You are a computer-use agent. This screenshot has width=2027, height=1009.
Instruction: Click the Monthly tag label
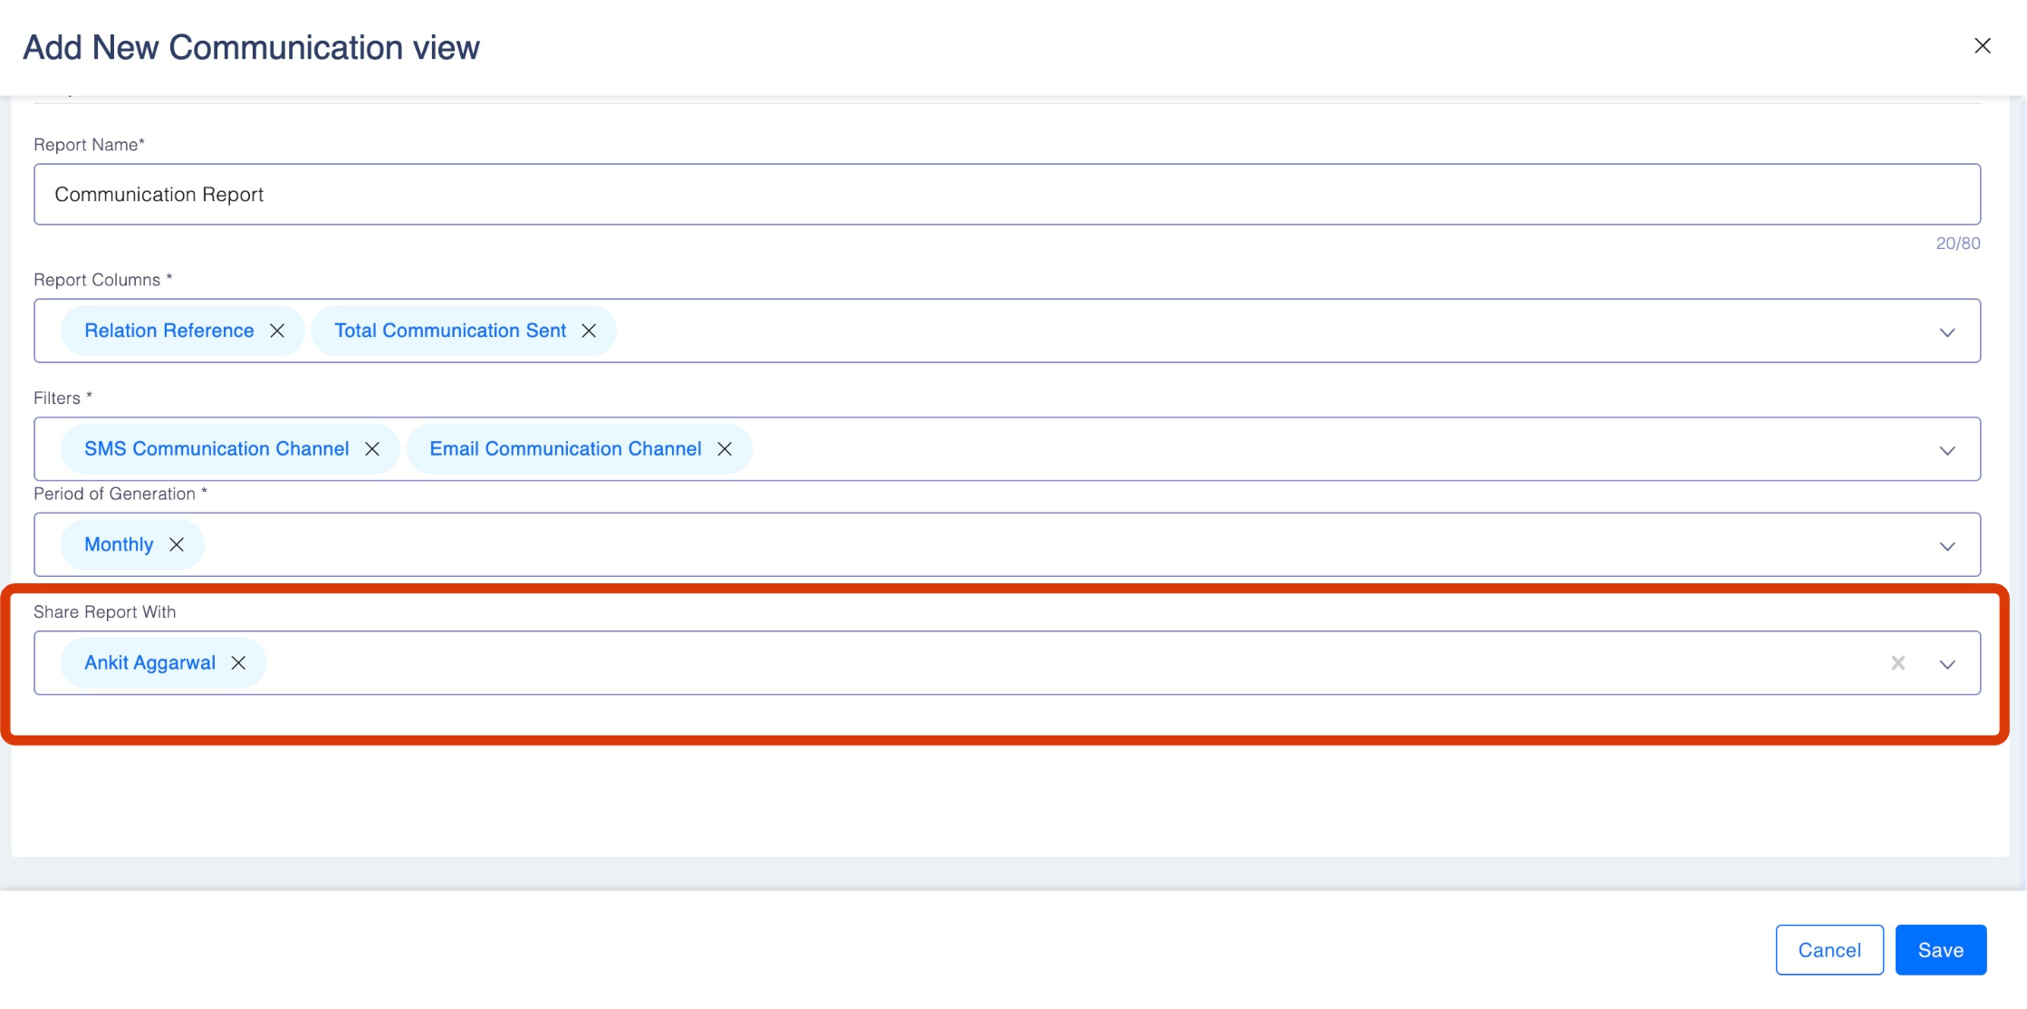click(x=119, y=545)
